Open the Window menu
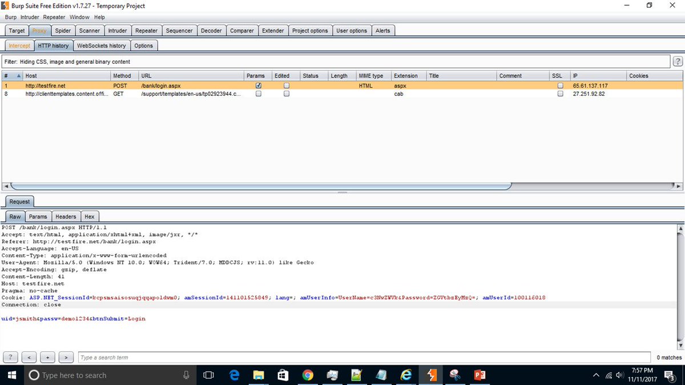The height and width of the screenshot is (385, 685). (x=79, y=18)
